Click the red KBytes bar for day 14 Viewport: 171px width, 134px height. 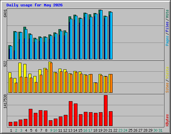pyautogui.click(x=75, y=115)
